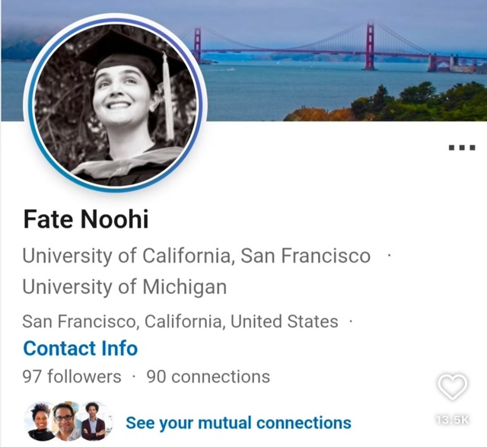Click the middle mutual connection avatar
This screenshot has width=487, height=447.
(x=68, y=420)
